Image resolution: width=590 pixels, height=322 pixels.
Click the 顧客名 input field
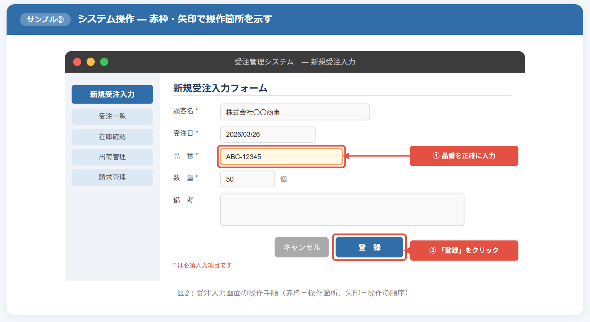click(x=295, y=112)
